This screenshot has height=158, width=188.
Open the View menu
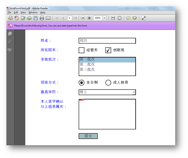coord(23,12)
